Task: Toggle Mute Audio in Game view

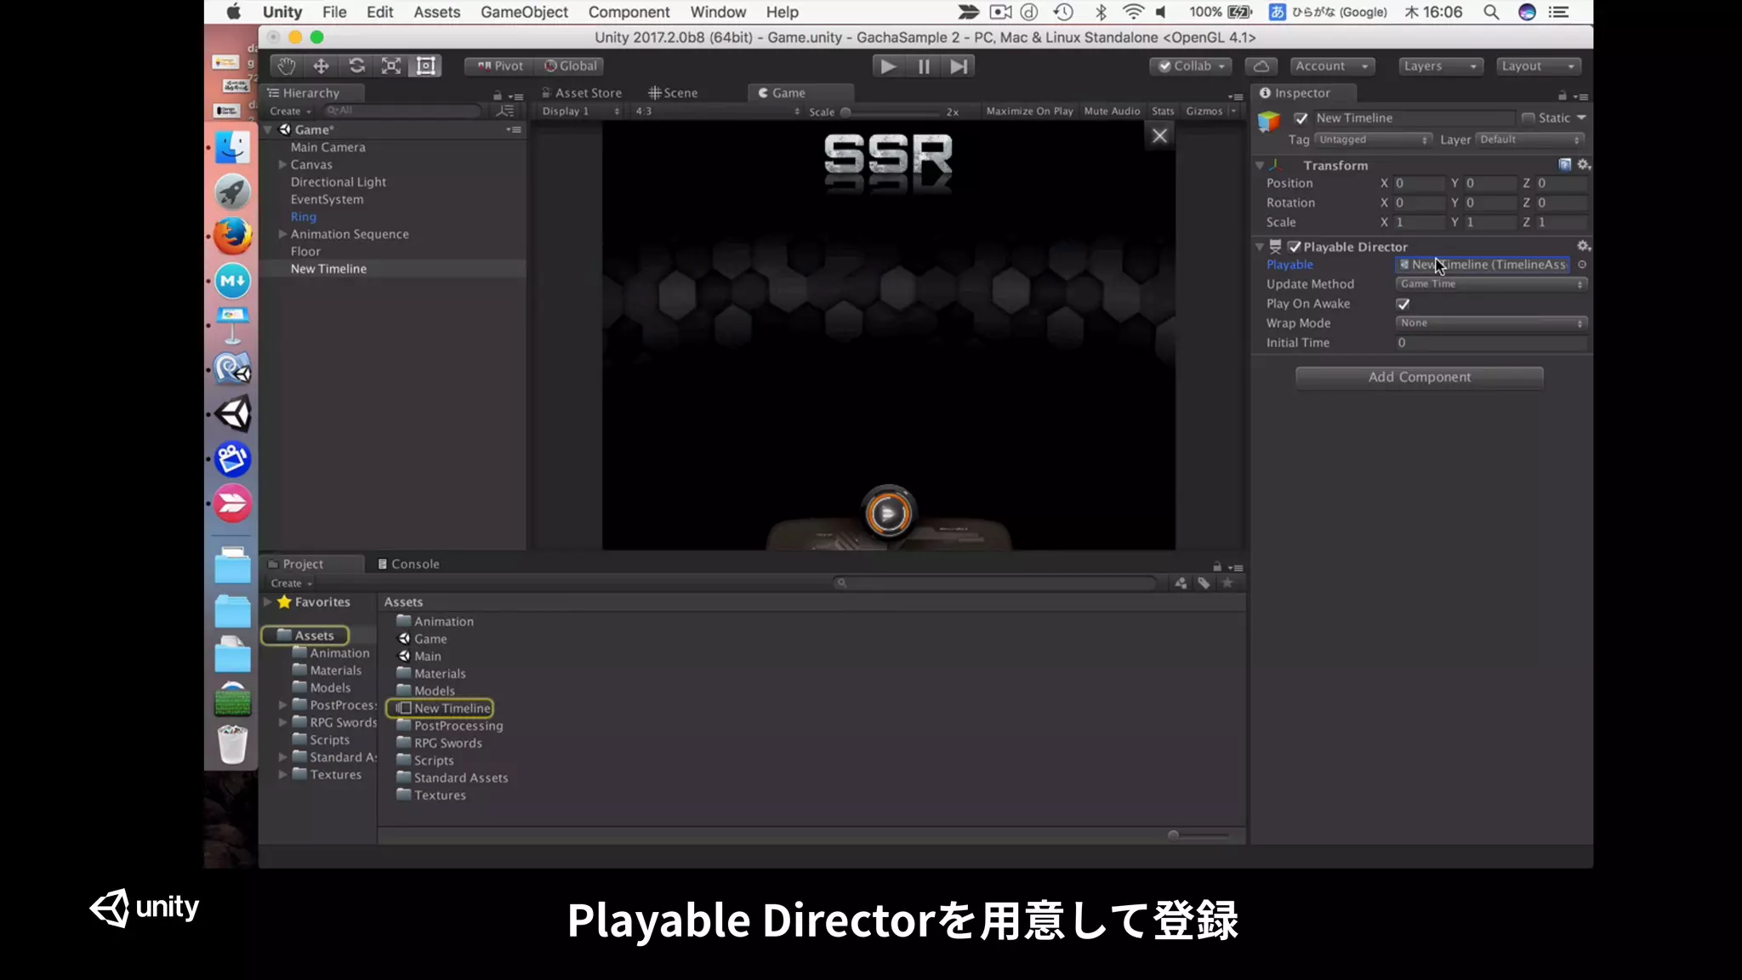Action: click(1112, 111)
